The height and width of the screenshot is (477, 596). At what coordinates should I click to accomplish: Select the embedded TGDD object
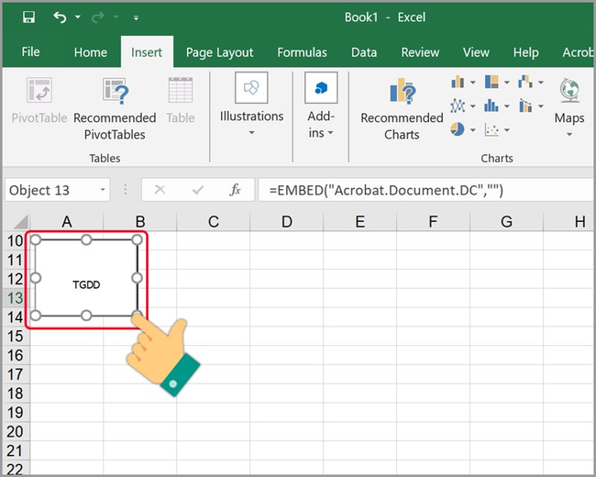[86, 284]
